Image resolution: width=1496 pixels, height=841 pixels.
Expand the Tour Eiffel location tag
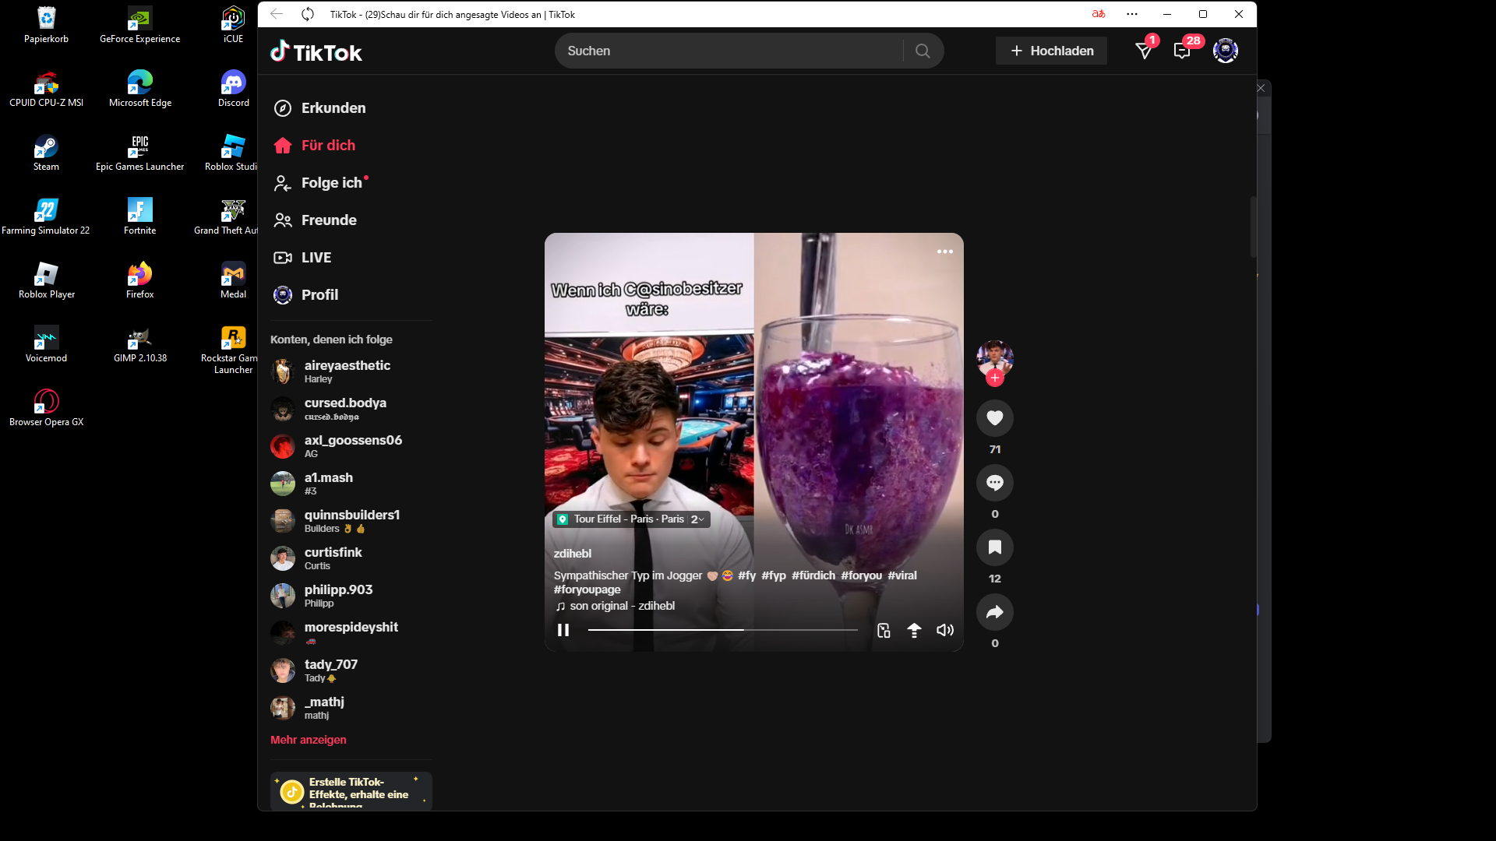point(631,519)
